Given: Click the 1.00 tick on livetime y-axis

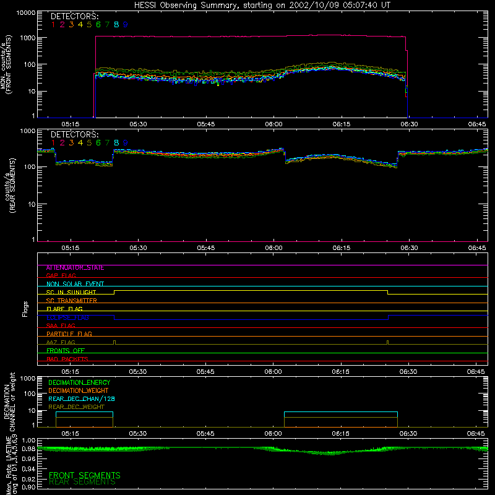Looking at the screenshot, I should click(x=28, y=441).
